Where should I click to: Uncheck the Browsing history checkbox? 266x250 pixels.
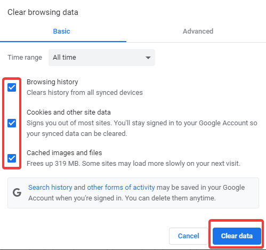click(x=12, y=87)
